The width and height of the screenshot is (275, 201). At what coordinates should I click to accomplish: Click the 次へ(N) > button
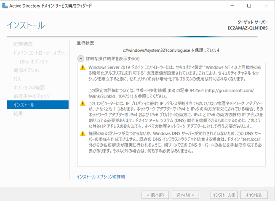185,195
